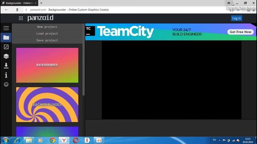Open a new browser tab with plus
The image size is (257, 144).
(41, 3)
